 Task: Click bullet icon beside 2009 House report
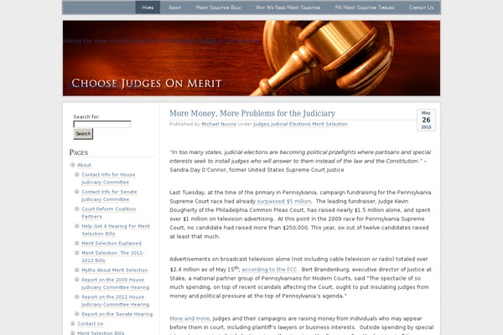point(76,280)
